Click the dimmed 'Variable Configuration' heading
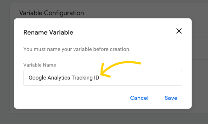The image size is (208, 124). [x=52, y=13]
